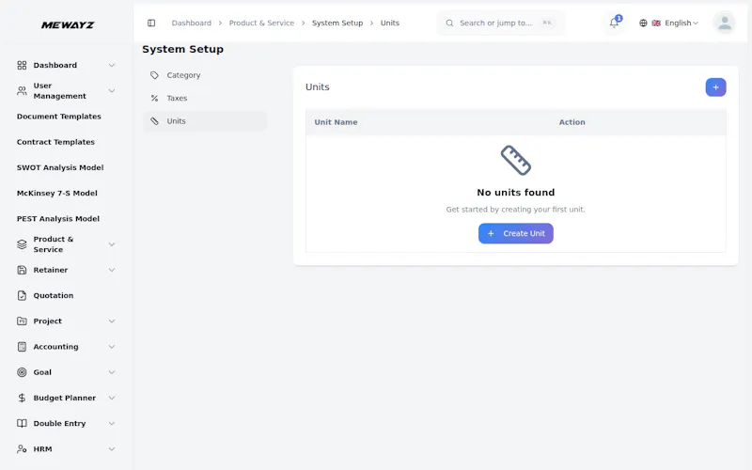Click the Double Entry book icon

tap(22, 424)
